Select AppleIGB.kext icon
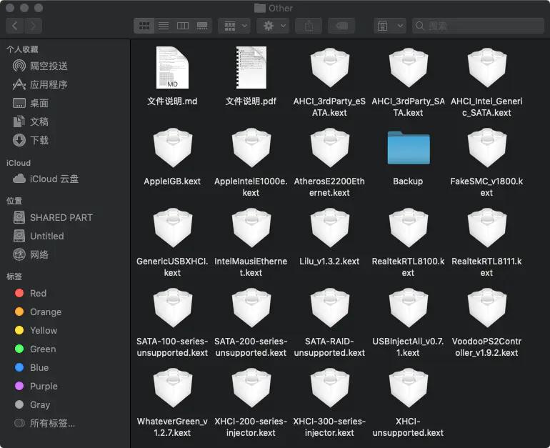 click(173, 148)
